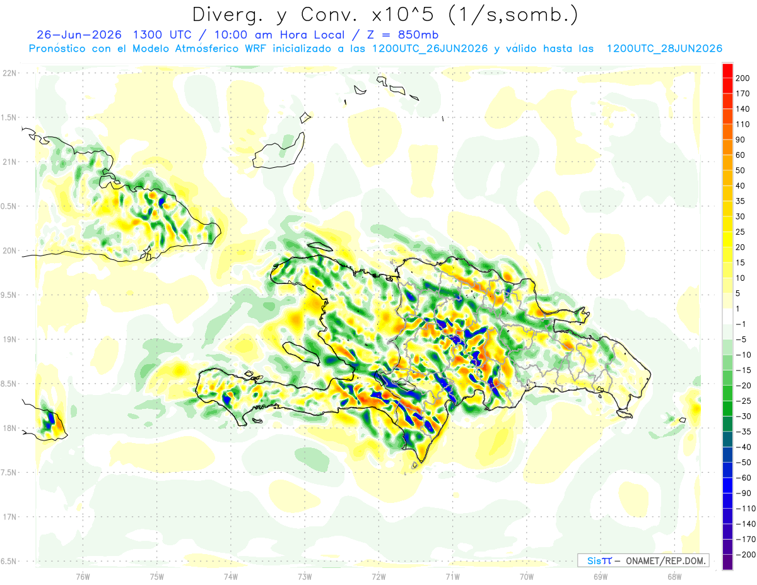The height and width of the screenshot is (585, 757).
Task: Click the longitude label '71W'
Action: point(452,577)
